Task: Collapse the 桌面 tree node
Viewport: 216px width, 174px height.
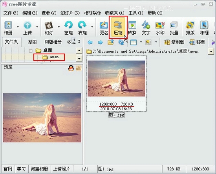Action: point(31,51)
